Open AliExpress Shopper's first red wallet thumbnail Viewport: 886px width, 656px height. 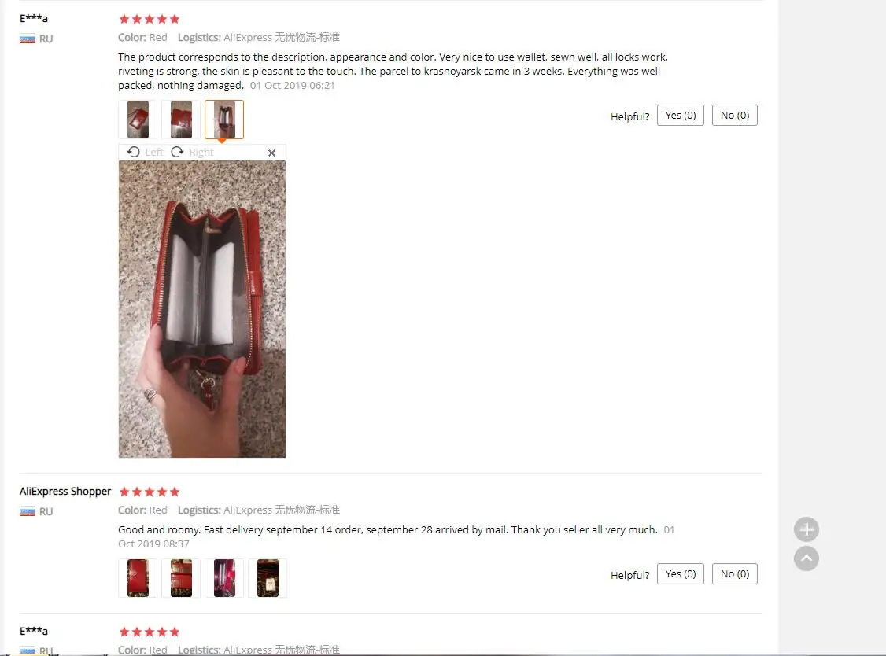pos(138,578)
